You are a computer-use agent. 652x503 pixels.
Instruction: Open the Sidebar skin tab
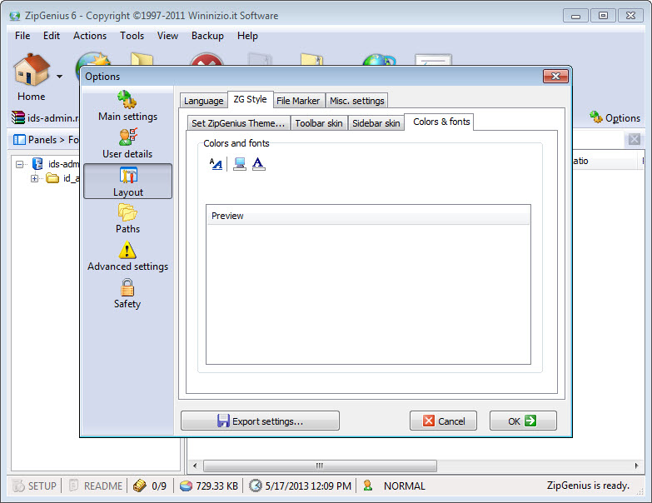[376, 123]
